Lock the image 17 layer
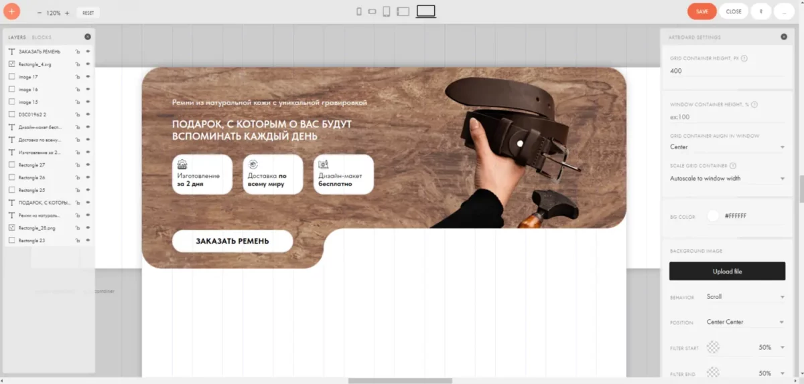Screen dimensions: 804x384 pyautogui.click(x=78, y=77)
